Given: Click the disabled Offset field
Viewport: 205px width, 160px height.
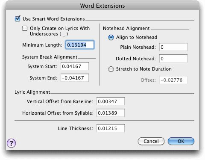Looking at the screenshot, I should pos(173,80).
